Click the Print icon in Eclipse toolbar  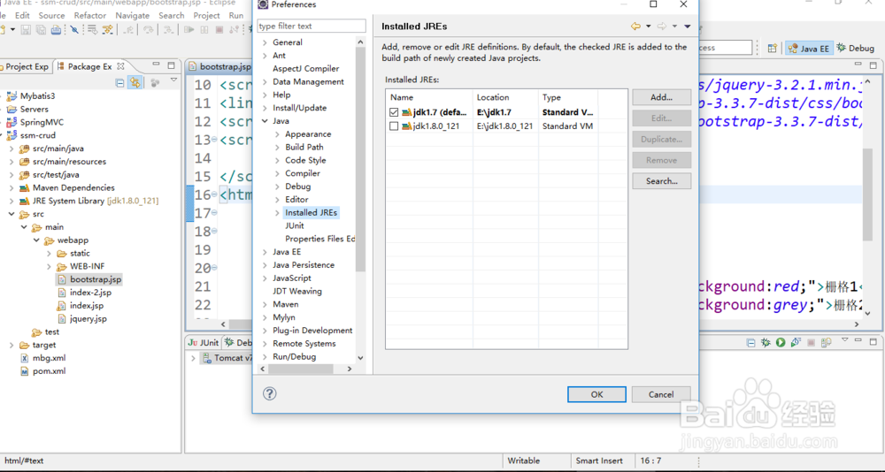coord(57,30)
